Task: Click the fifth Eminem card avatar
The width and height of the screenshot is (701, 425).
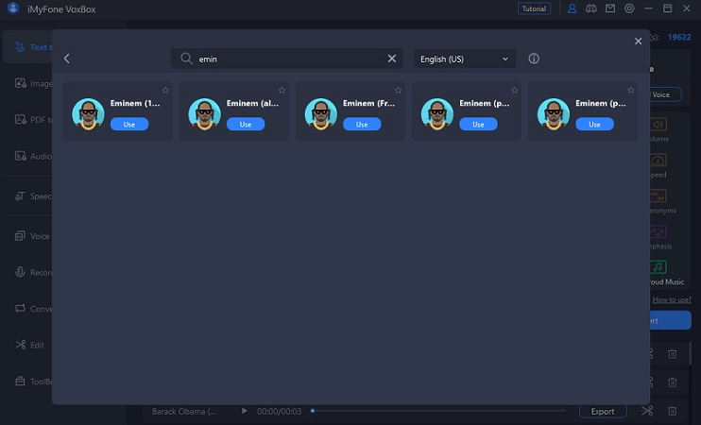Action: [554, 114]
